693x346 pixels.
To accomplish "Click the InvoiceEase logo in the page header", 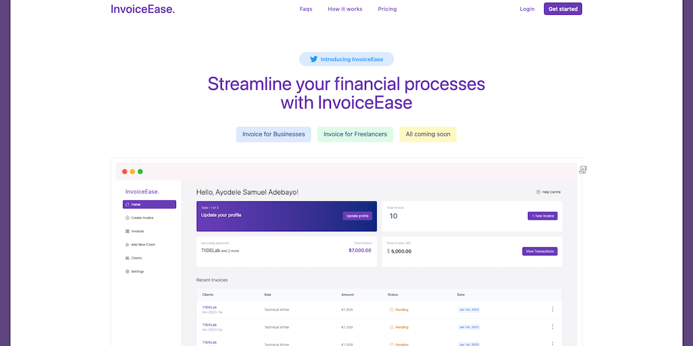I will tap(143, 9).
